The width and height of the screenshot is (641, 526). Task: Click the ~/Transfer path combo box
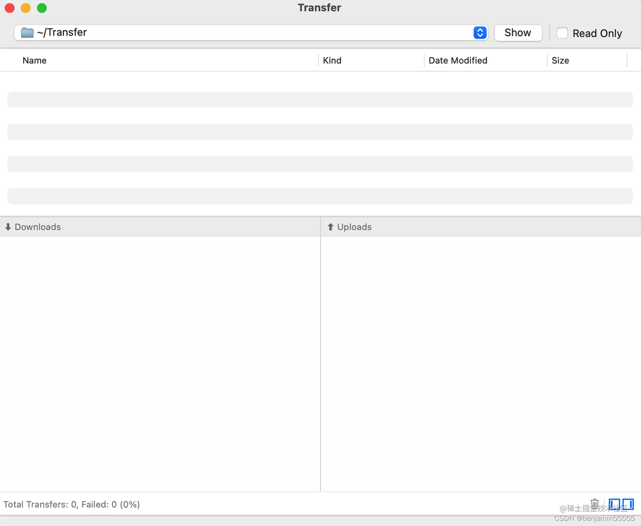(251, 33)
